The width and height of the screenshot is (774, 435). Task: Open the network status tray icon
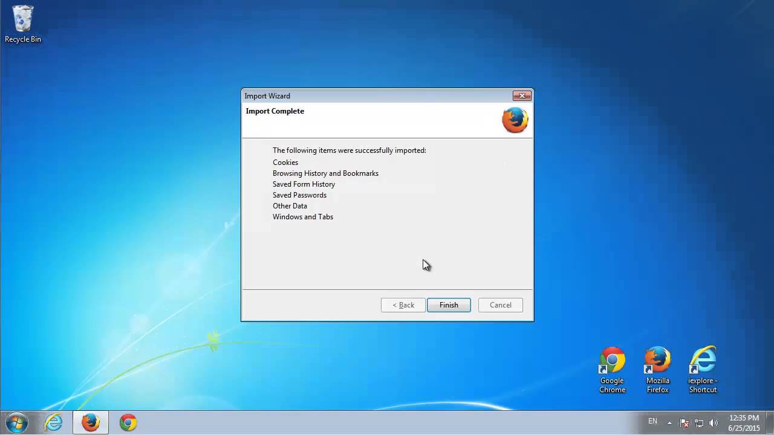(x=699, y=423)
